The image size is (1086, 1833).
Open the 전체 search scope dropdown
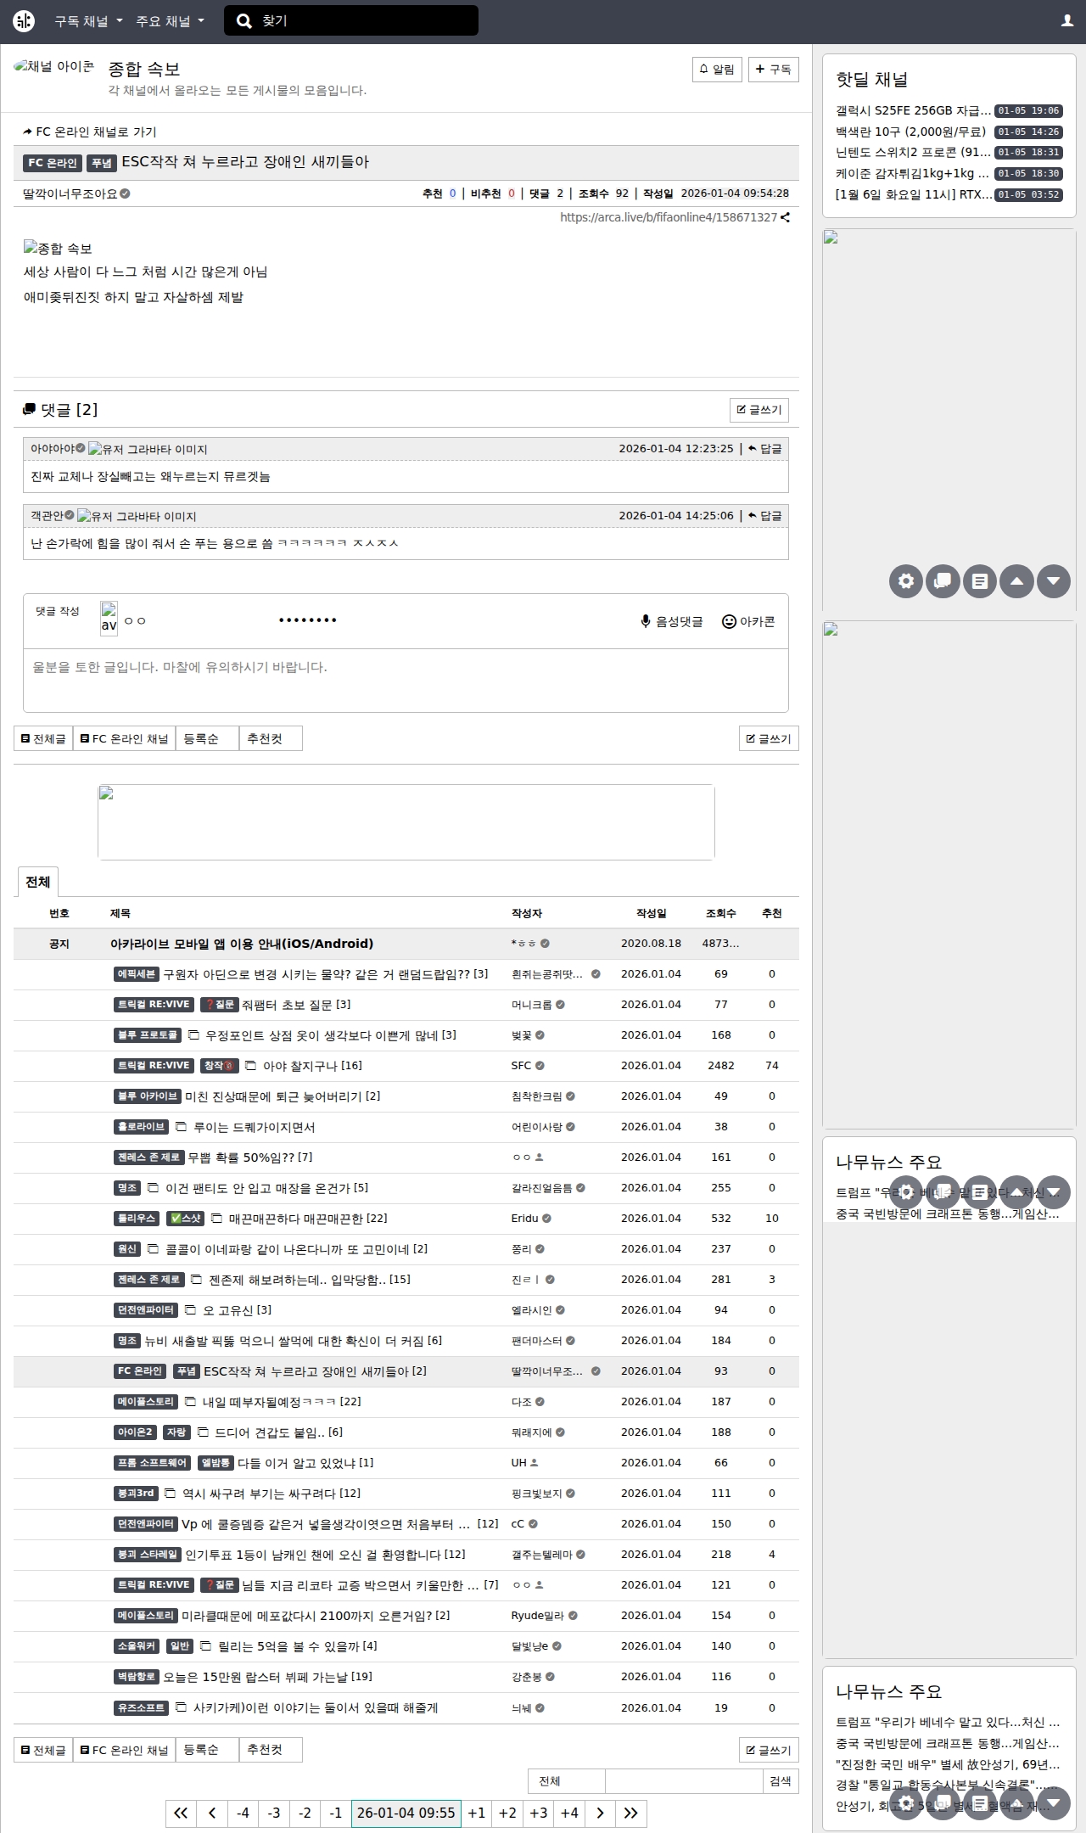point(567,1781)
